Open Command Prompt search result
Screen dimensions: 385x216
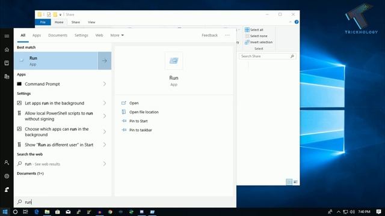pos(63,84)
